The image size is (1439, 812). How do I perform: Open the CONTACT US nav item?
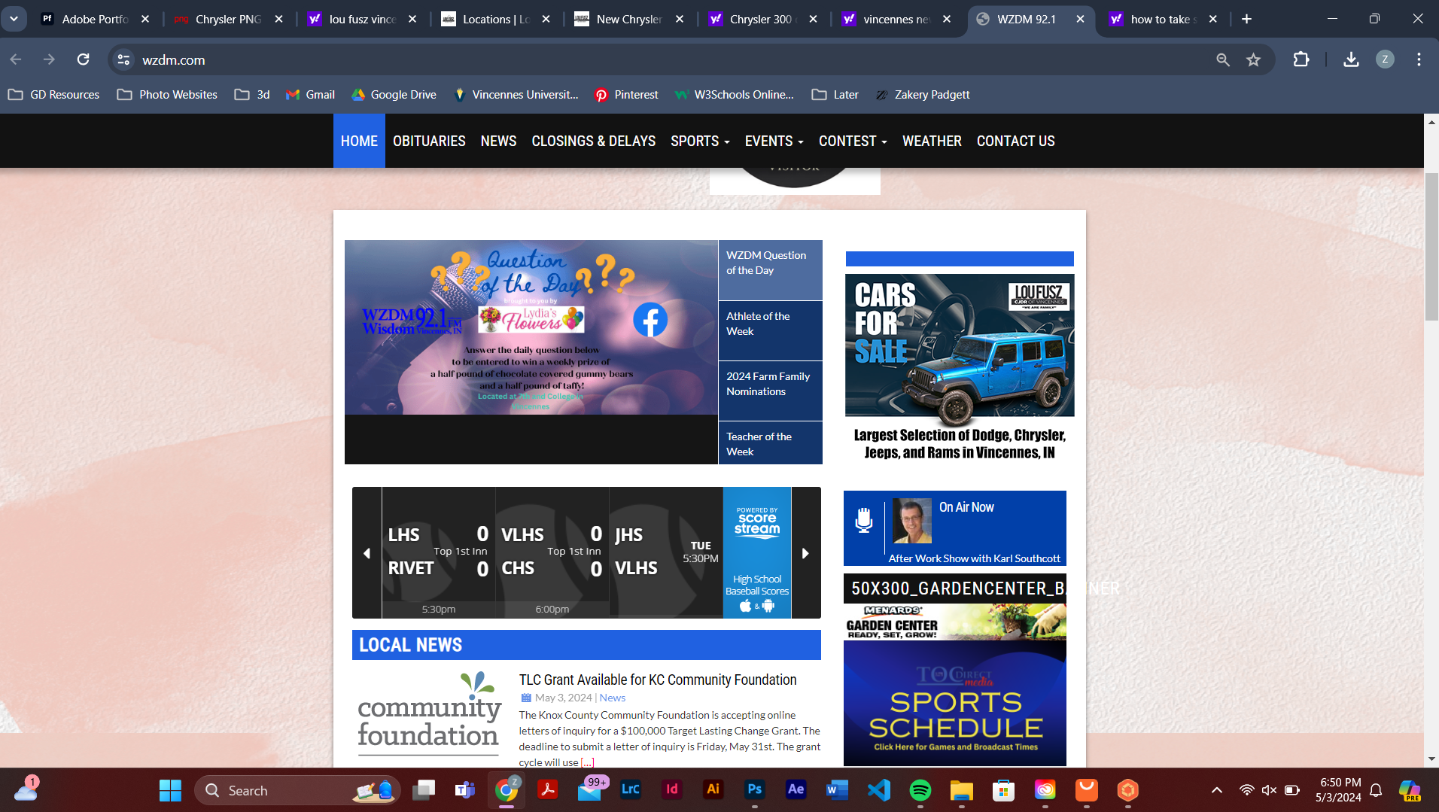[x=1015, y=141]
